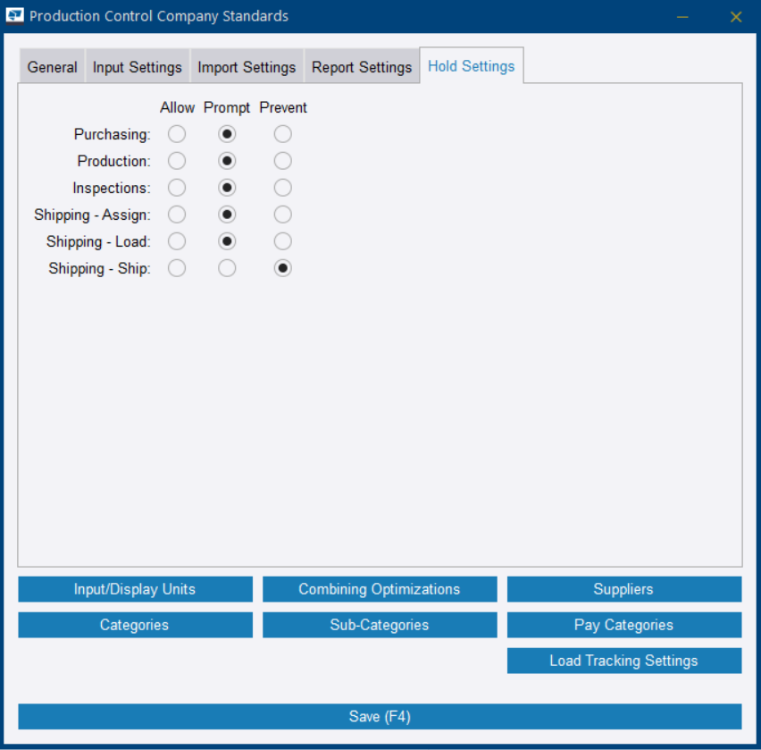This screenshot has width=761, height=750.
Task: Set Shipping - Load to Prevent
Action: pyautogui.click(x=283, y=241)
